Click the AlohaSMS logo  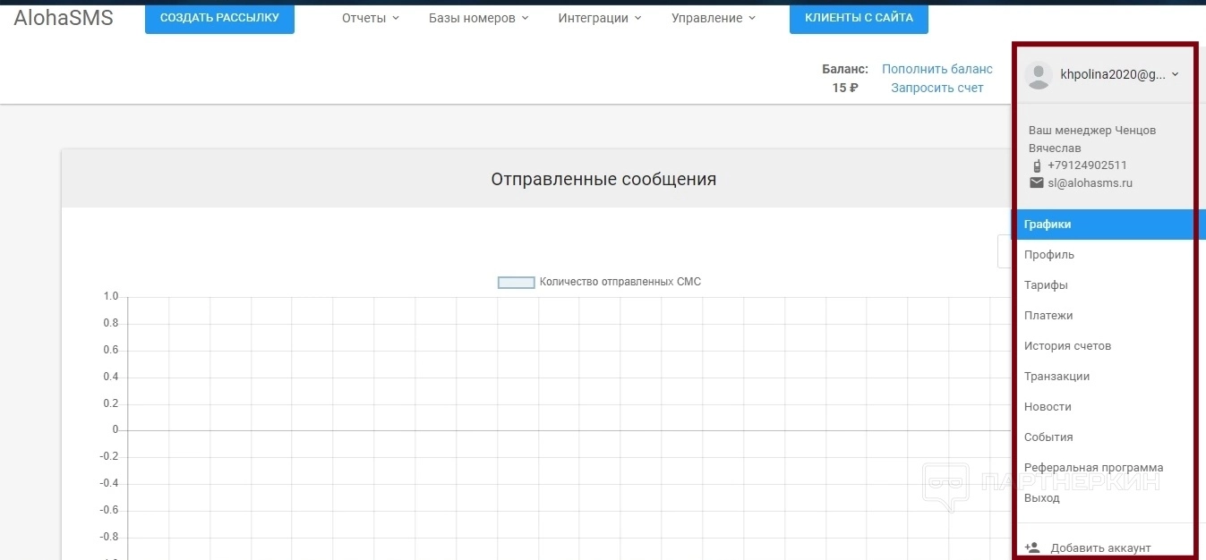pyautogui.click(x=64, y=18)
